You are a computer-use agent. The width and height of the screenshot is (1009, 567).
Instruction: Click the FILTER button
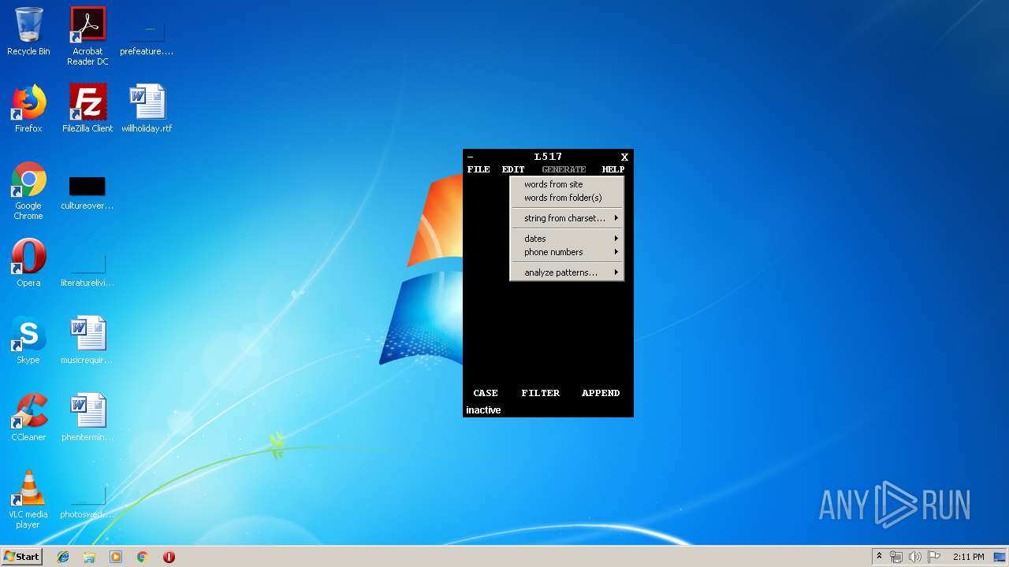[541, 393]
